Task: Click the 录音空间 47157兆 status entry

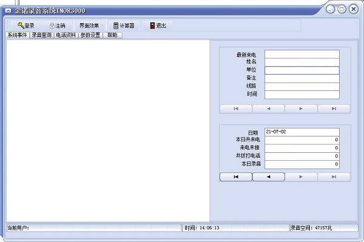Action: click(x=324, y=228)
